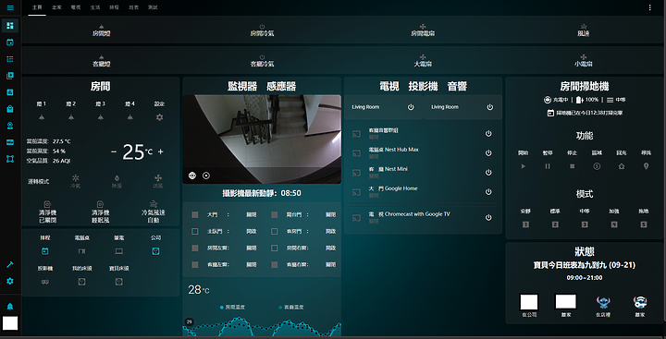Switch to the 生活 tab

[94, 7]
